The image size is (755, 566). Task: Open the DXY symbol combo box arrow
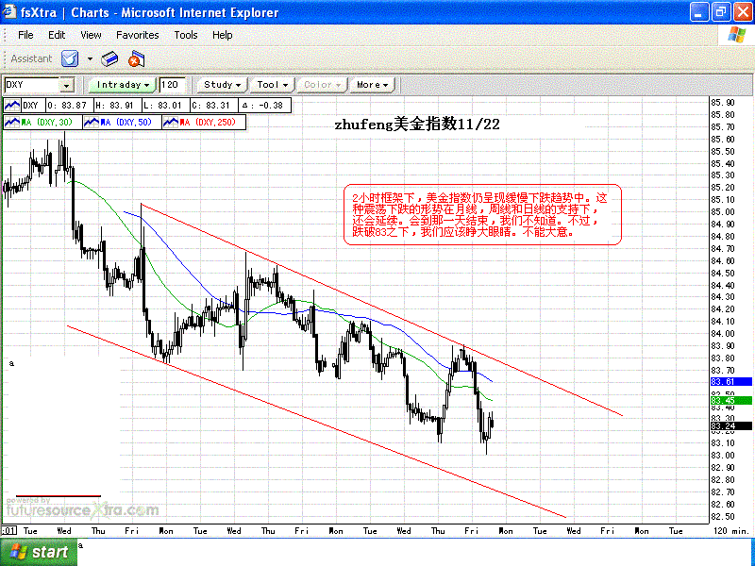click(x=66, y=85)
